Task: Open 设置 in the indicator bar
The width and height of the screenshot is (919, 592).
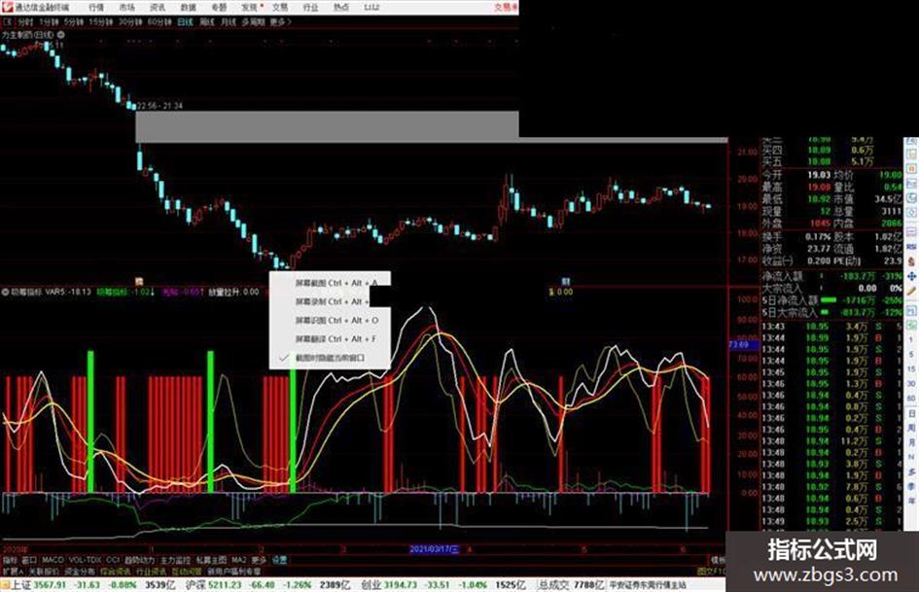Action: 279,560
